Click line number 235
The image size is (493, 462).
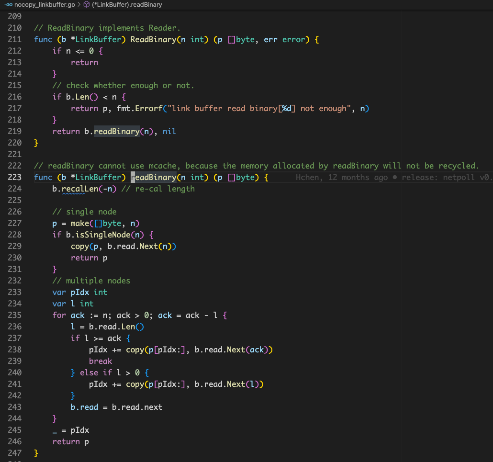(14, 315)
